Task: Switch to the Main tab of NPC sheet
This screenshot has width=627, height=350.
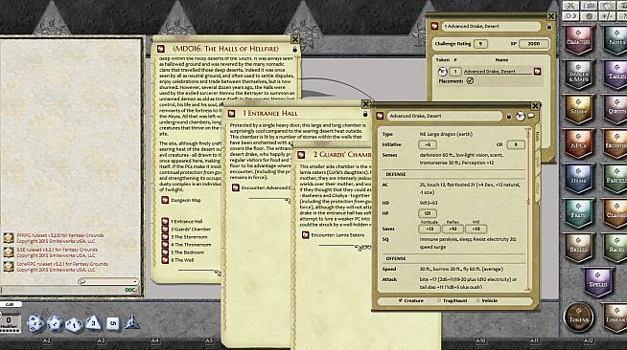Action: (537, 136)
